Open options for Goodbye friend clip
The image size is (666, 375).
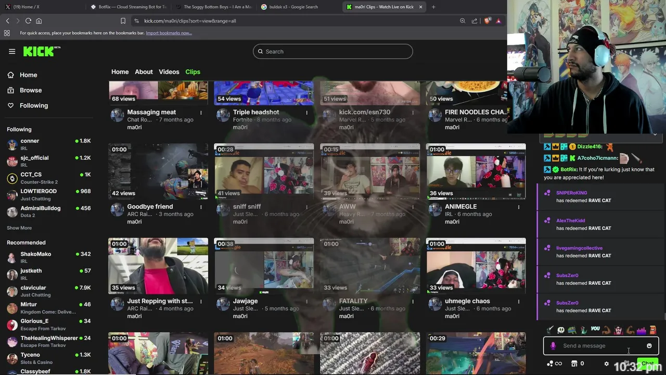(201, 207)
